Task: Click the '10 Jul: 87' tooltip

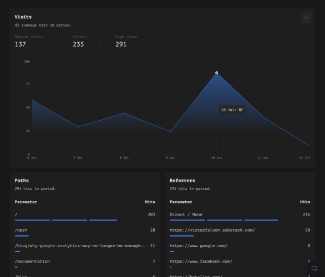Action: (x=232, y=110)
